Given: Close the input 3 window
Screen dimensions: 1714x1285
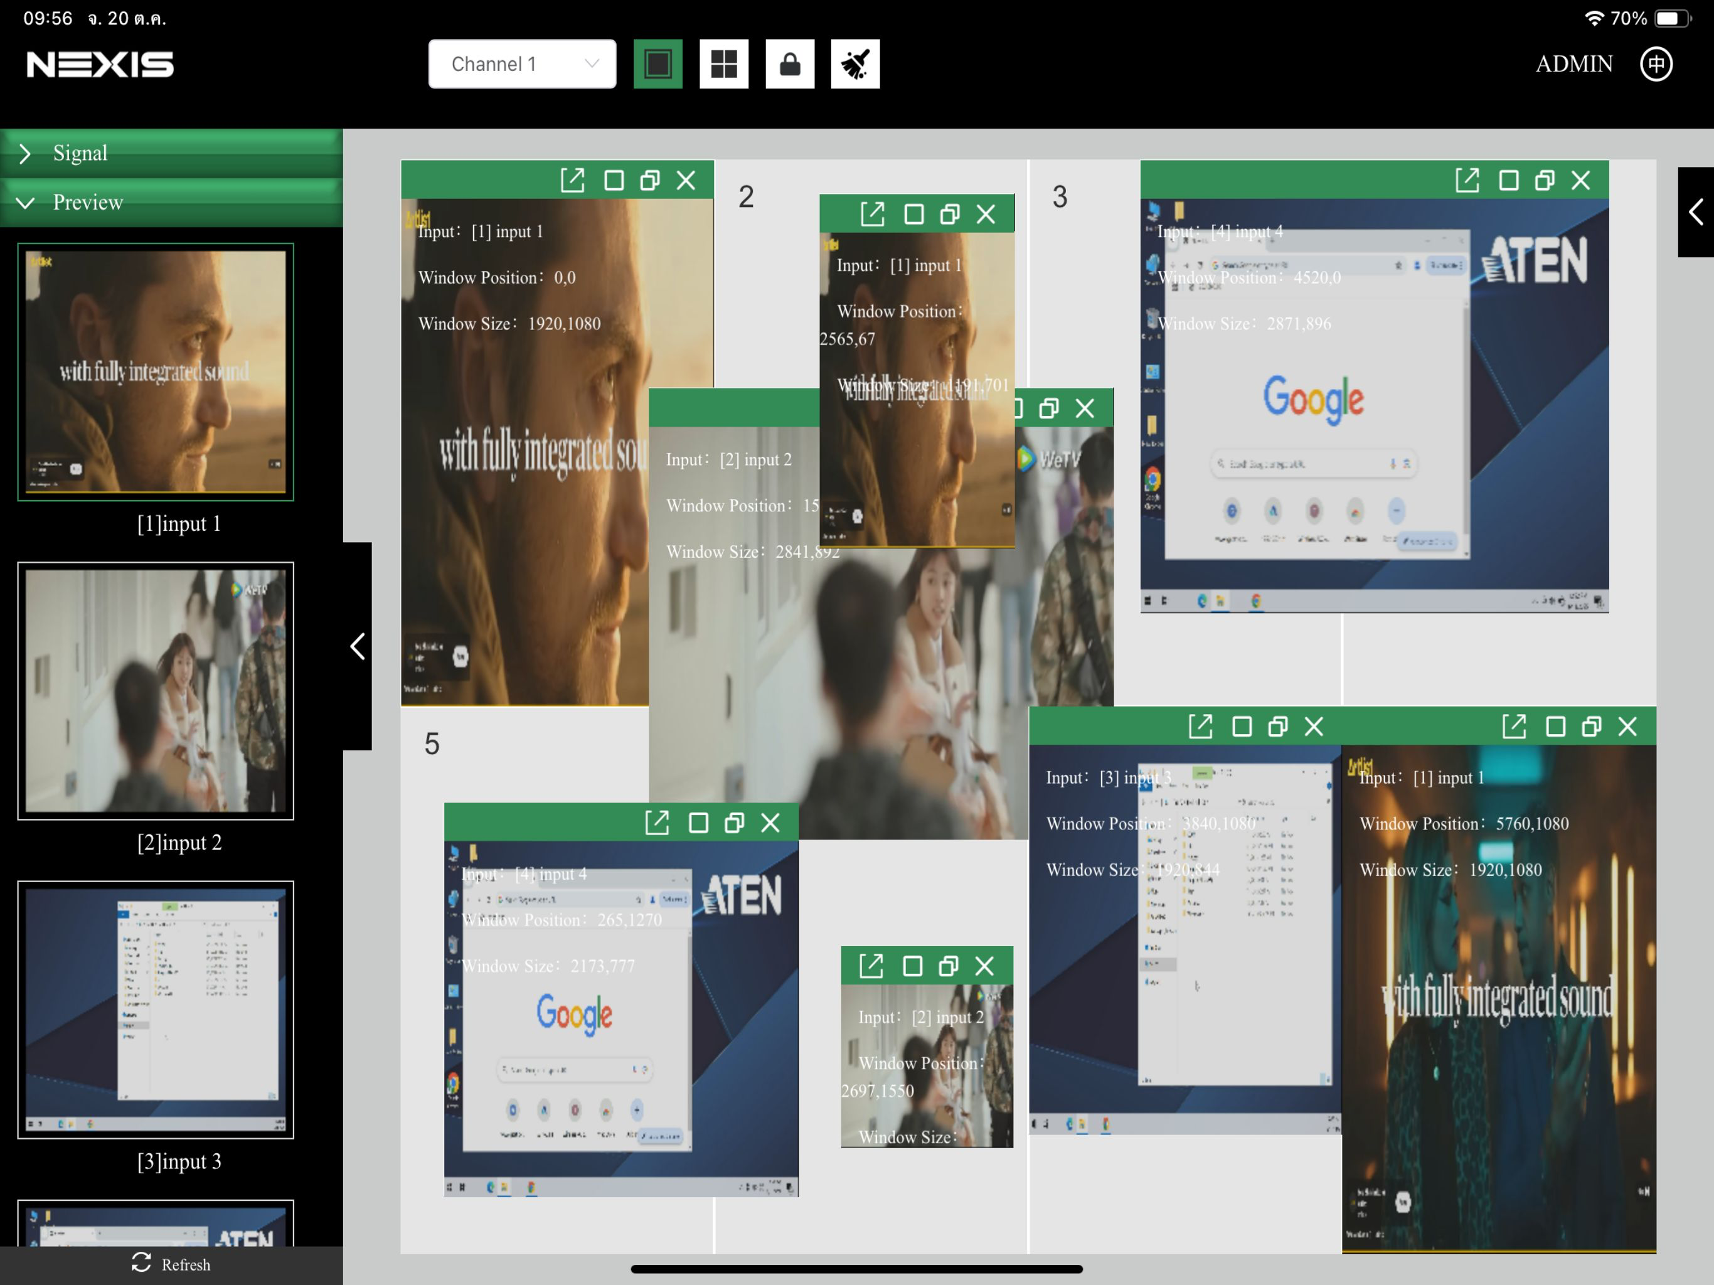Looking at the screenshot, I should click(x=1313, y=726).
